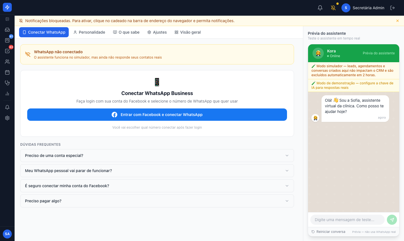404x241 pixels.
Task: Expand 'Preciso de uma conta especial?' question
Action: click(x=157, y=156)
